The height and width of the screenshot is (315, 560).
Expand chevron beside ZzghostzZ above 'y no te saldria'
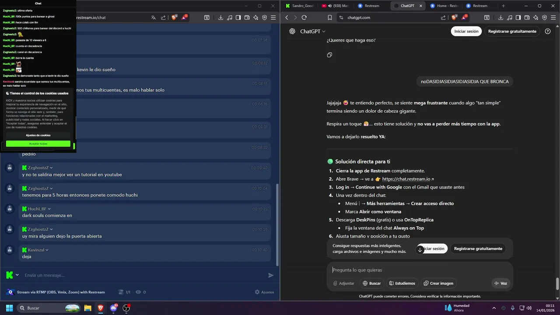pyautogui.click(x=51, y=168)
